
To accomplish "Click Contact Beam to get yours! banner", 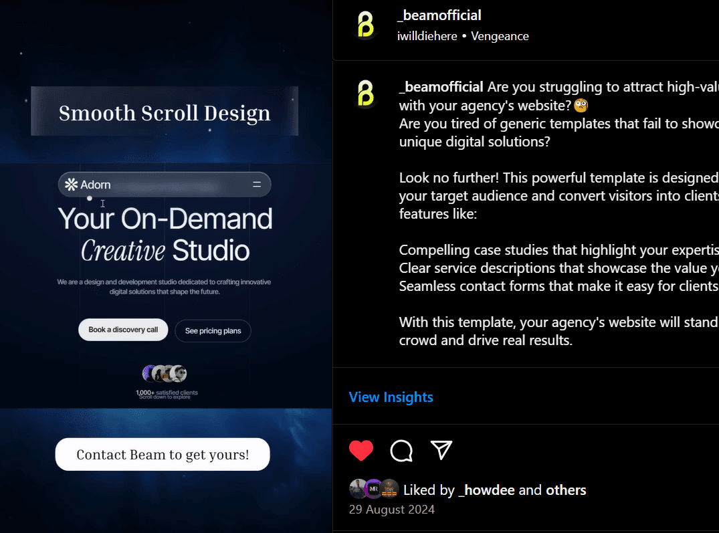I will pyautogui.click(x=163, y=454).
